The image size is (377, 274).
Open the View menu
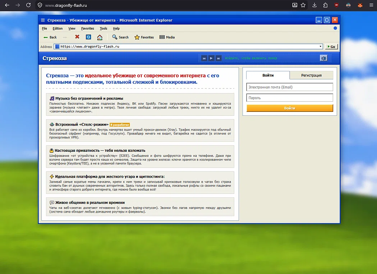(x=72, y=28)
